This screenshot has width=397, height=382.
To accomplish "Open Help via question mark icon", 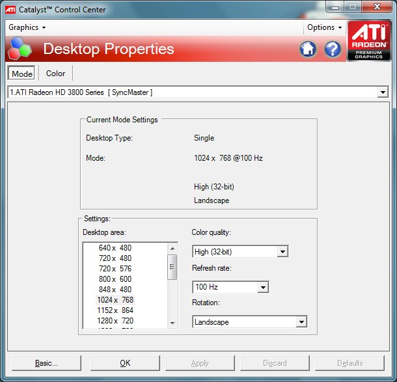I will click(333, 49).
